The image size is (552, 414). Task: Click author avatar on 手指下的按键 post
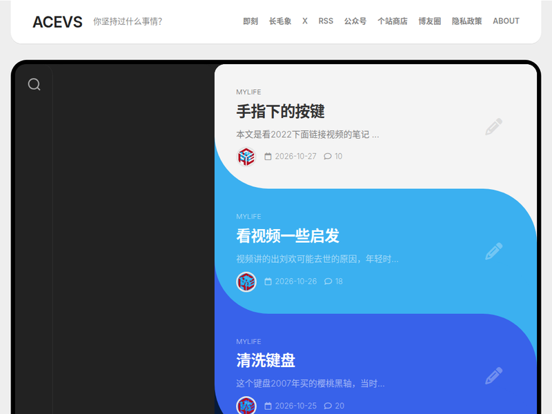point(246,157)
